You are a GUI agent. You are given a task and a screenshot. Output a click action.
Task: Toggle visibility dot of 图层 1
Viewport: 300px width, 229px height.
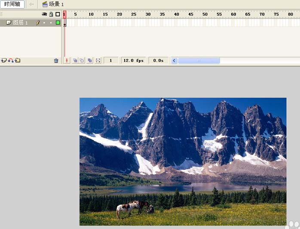[44, 23]
